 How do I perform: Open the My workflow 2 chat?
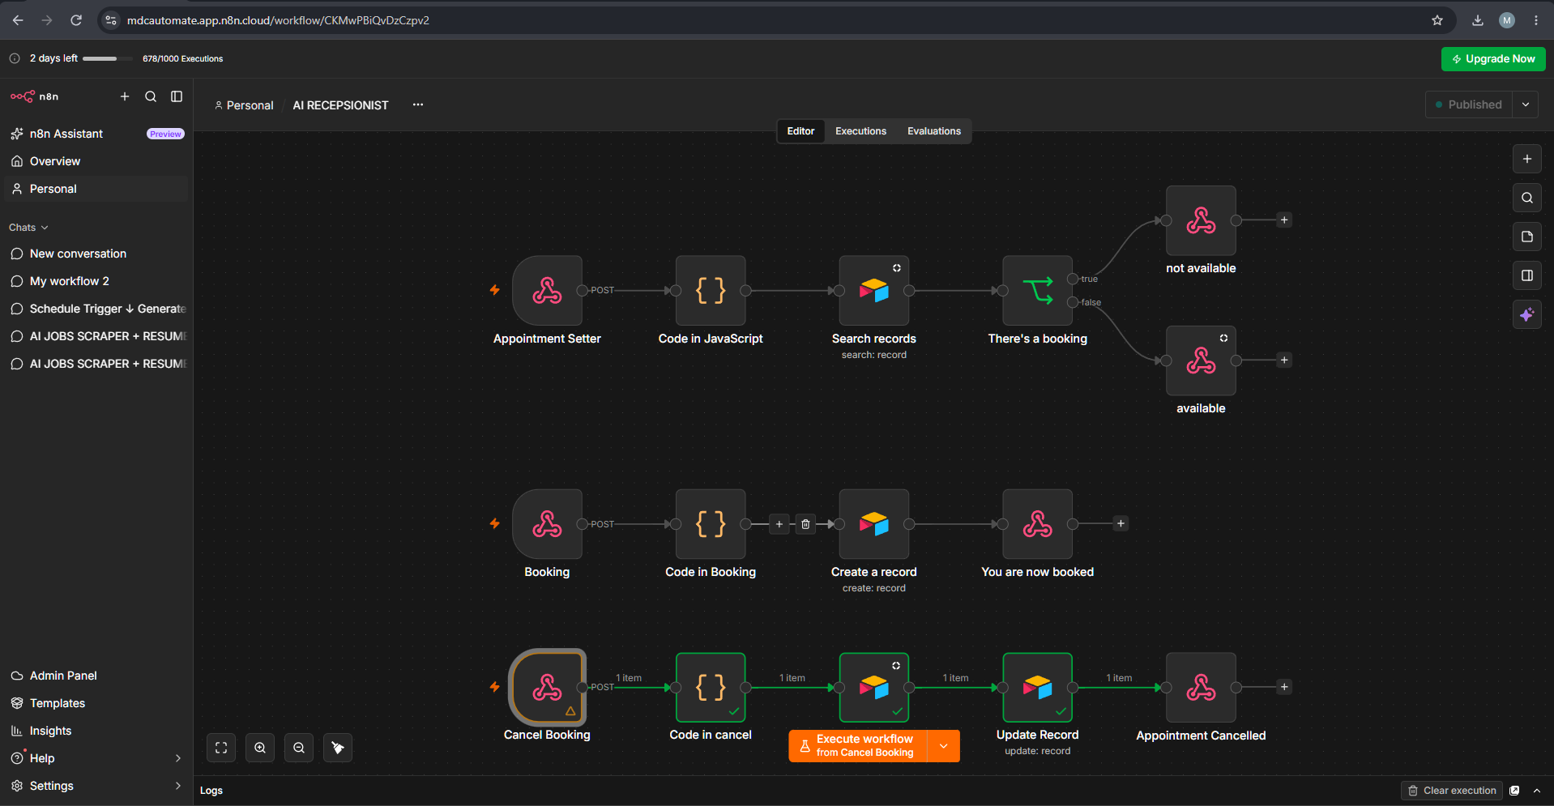[x=96, y=281]
